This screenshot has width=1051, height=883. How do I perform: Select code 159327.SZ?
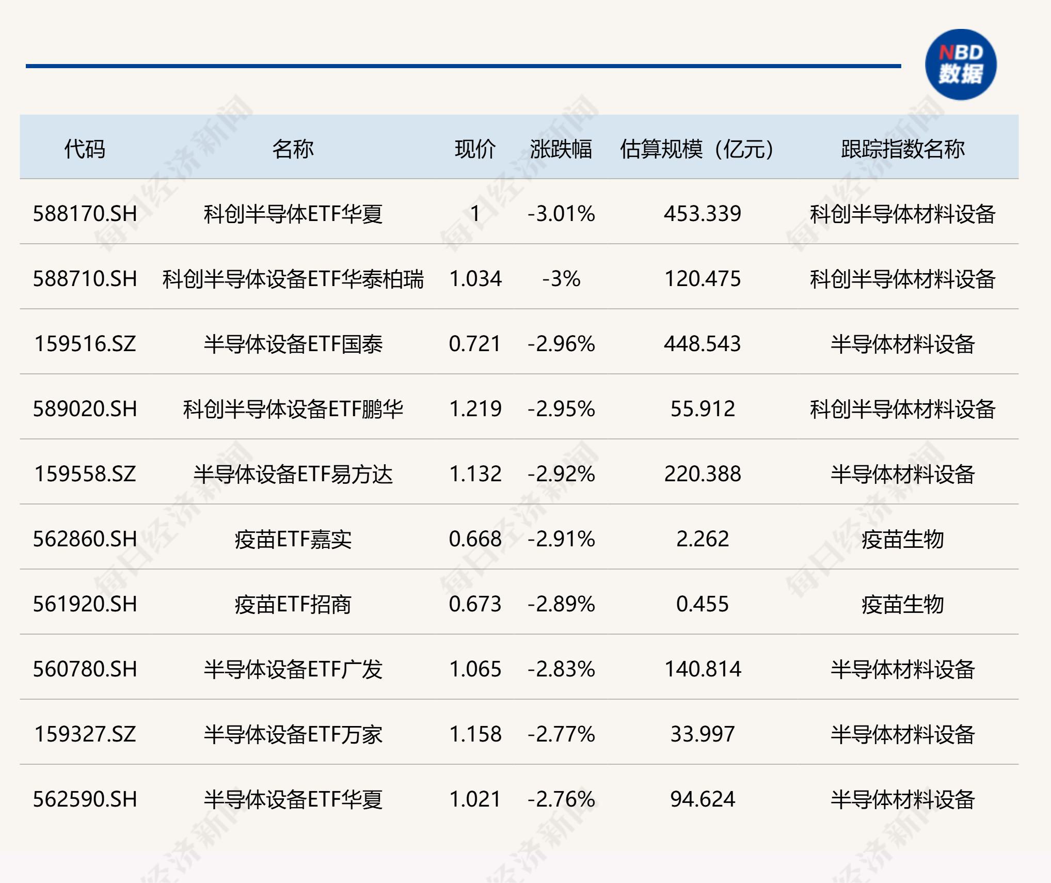pos(85,734)
